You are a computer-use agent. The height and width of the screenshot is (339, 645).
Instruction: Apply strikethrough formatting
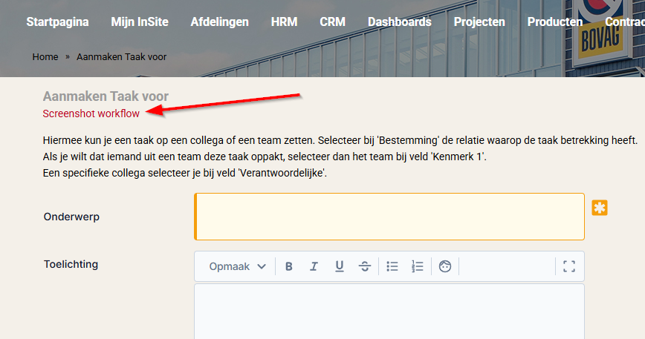pos(364,267)
